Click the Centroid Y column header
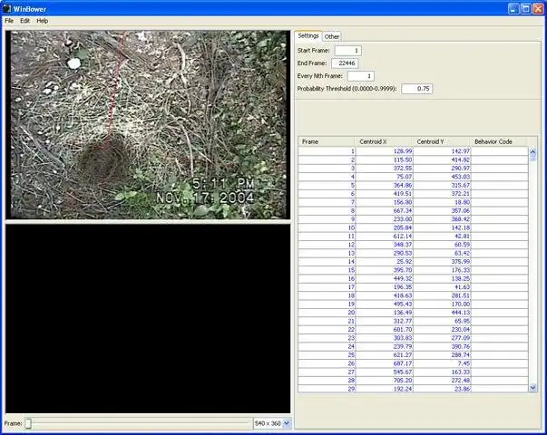Image resolution: width=547 pixels, height=435 pixels. (442, 142)
